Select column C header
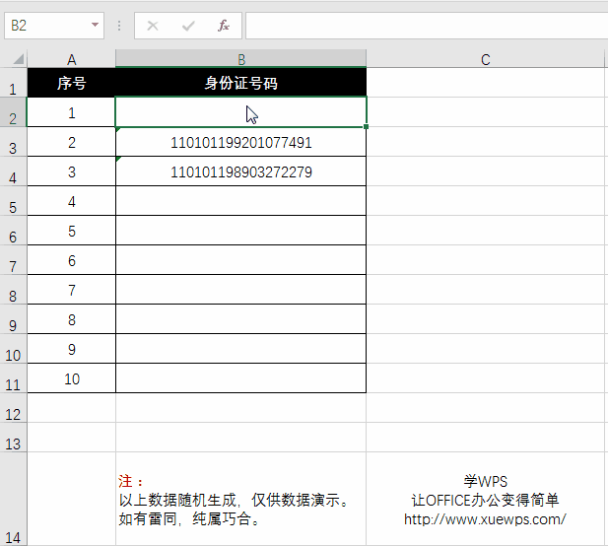 tap(486, 60)
